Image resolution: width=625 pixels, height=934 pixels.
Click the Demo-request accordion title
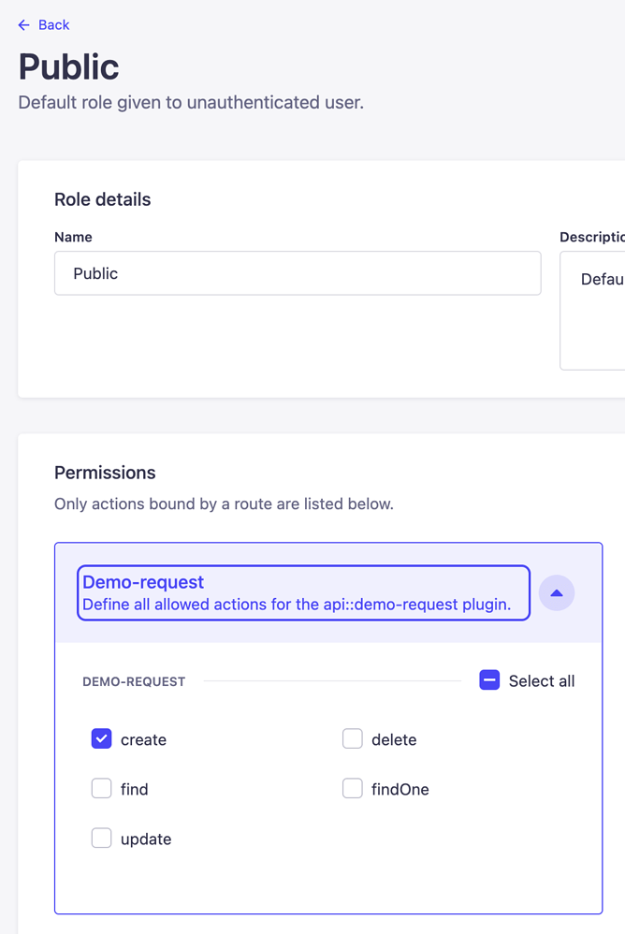point(143,582)
